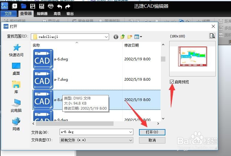Click a-6.dwg date 2002/5/19 8:00
The image size is (231, 156).
pos(137,59)
